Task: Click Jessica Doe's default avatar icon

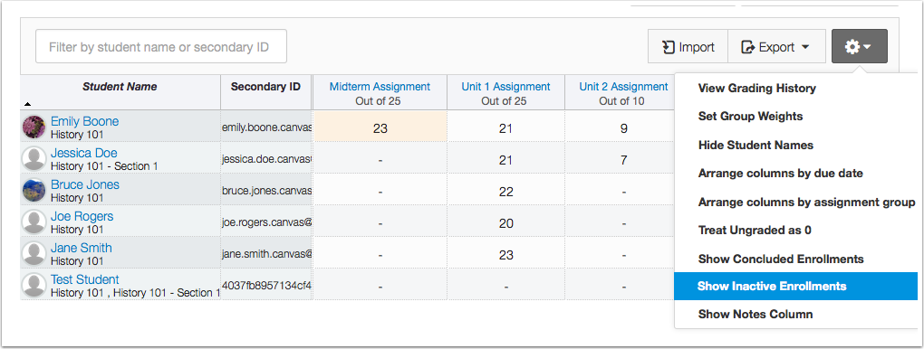Action: click(34, 158)
